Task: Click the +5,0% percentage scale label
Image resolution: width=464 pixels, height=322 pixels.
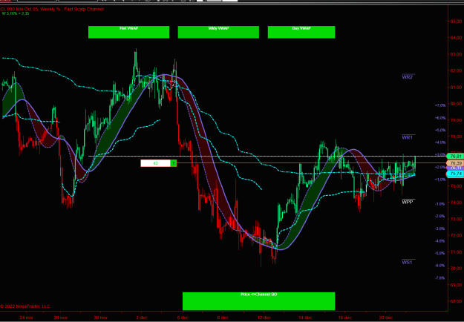Action: click(440, 130)
